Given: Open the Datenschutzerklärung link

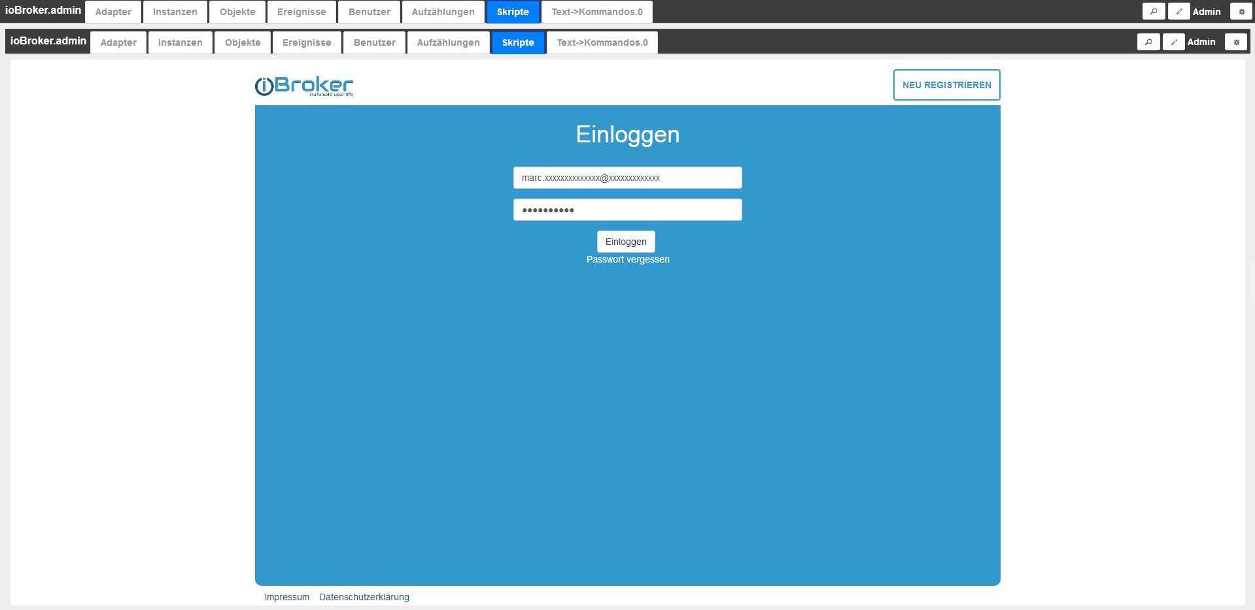Looking at the screenshot, I should tap(364, 597).
